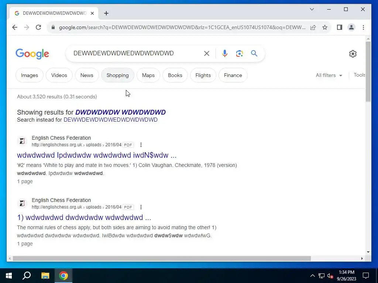Open options for first English Chess result

(141, 145)
